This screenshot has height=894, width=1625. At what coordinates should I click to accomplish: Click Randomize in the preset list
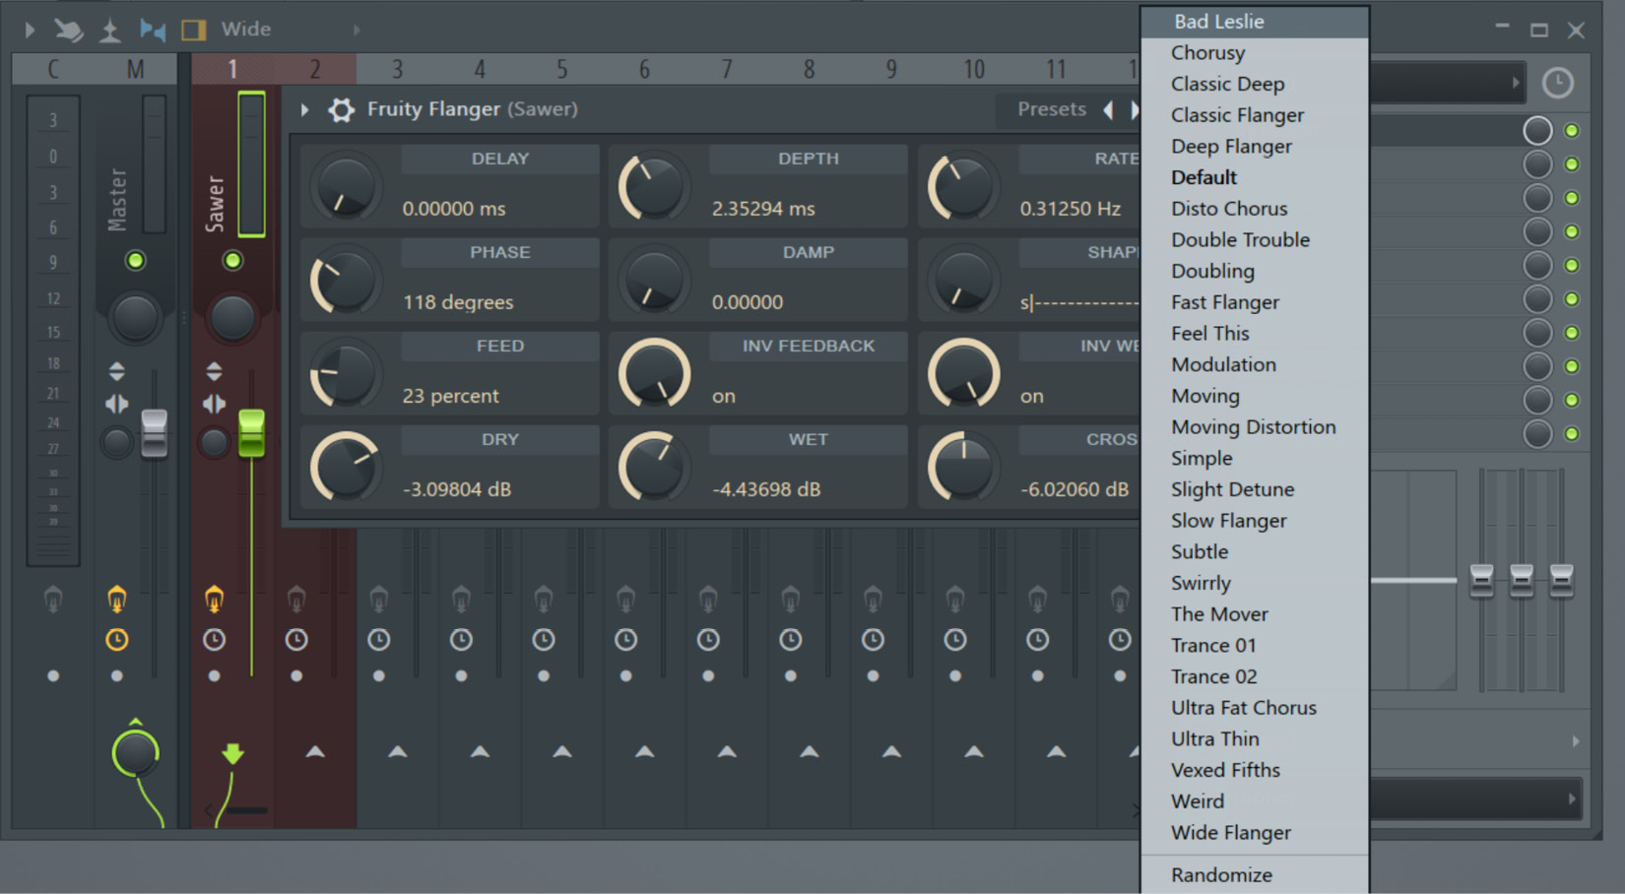(1221, 875)
